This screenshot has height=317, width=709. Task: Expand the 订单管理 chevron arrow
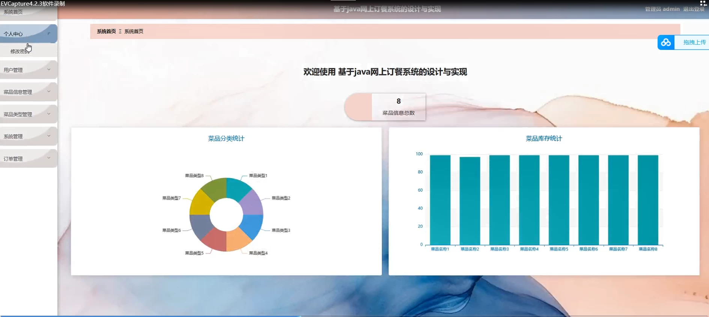click(x=49, y=158)
